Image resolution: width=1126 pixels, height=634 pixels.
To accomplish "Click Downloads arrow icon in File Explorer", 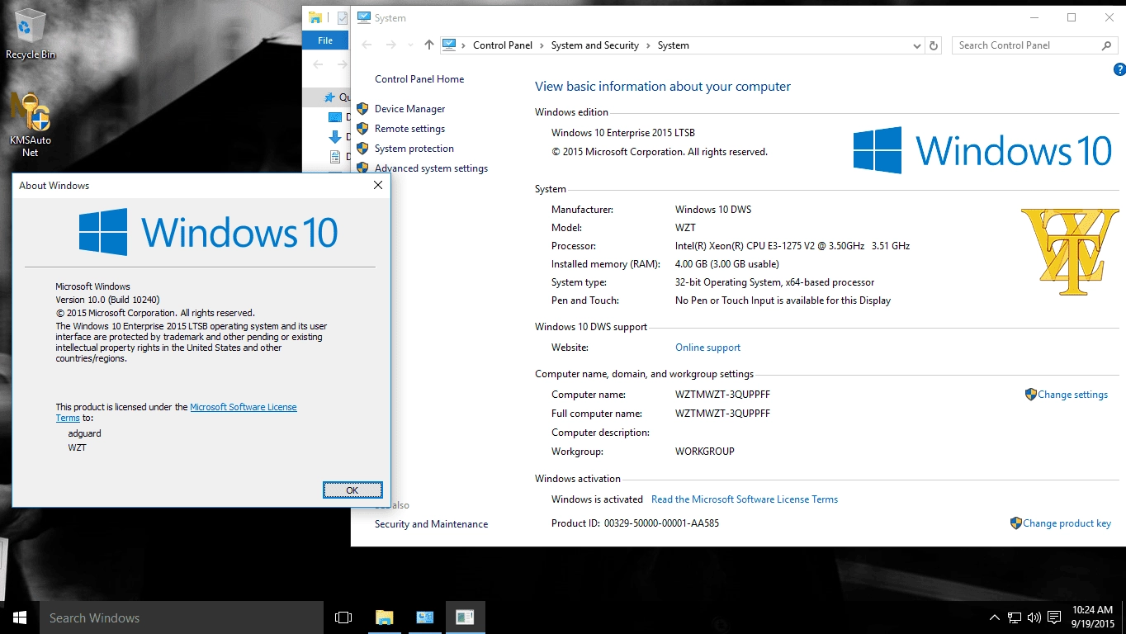I will point(335,137).
